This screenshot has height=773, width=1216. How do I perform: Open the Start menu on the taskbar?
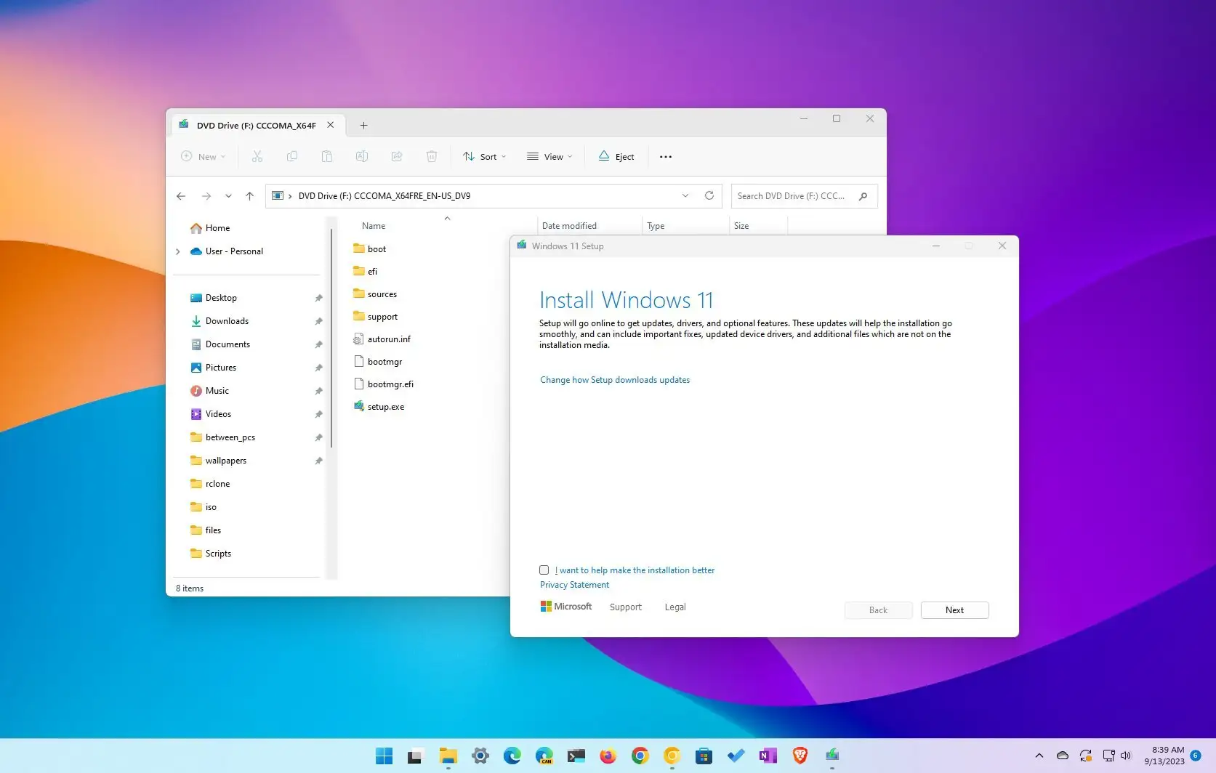tap(384, 756)
